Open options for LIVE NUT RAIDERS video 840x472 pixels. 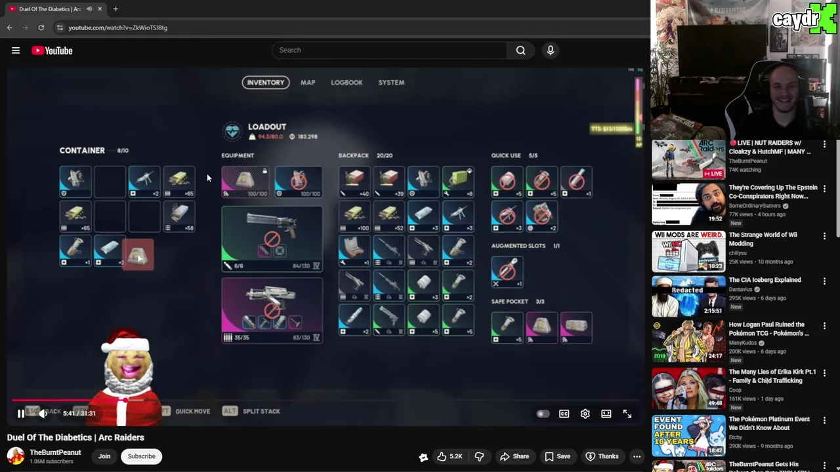824,144
